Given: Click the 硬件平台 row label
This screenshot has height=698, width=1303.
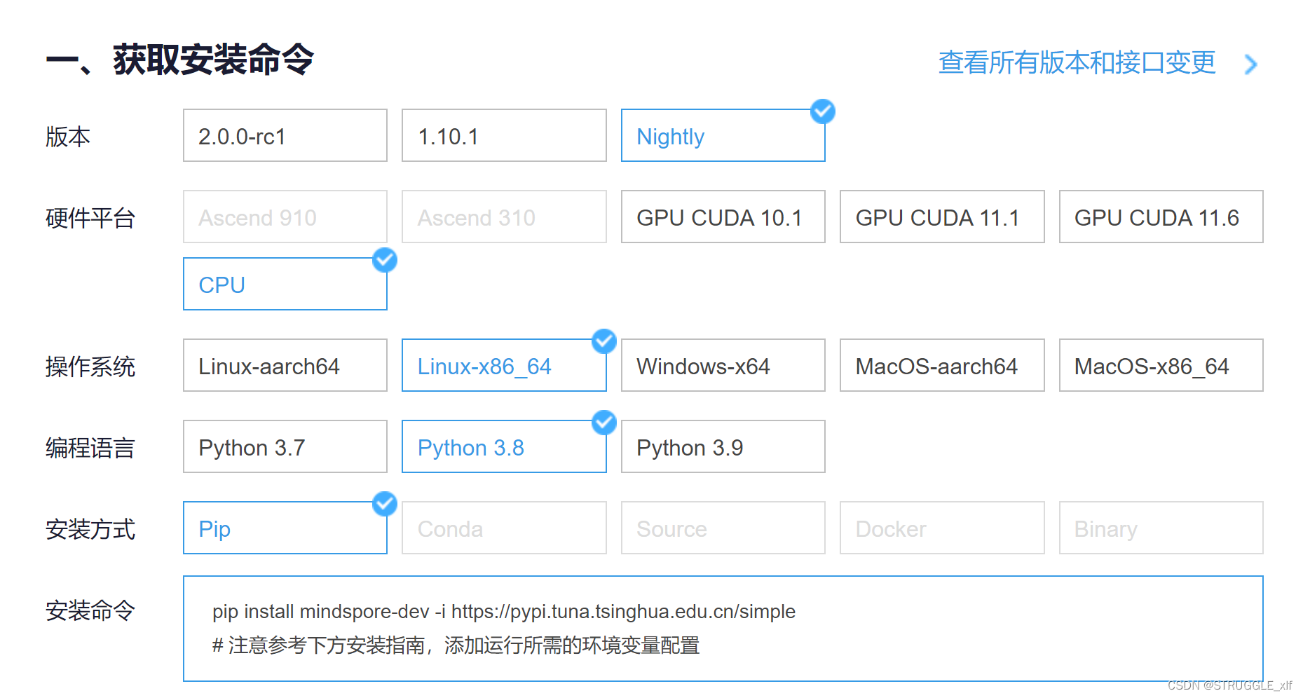Looking at the screenshot, I should (x=90, y=218).
